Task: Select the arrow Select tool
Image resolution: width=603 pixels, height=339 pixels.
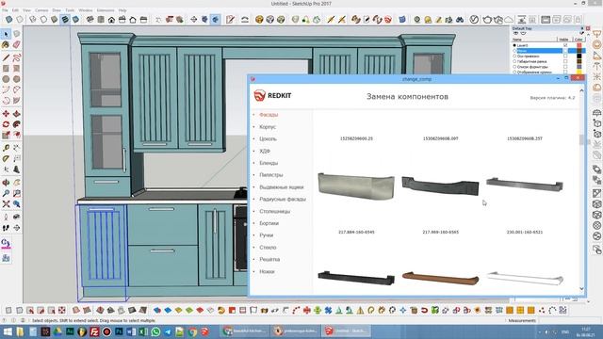Action: click(6, 34)
